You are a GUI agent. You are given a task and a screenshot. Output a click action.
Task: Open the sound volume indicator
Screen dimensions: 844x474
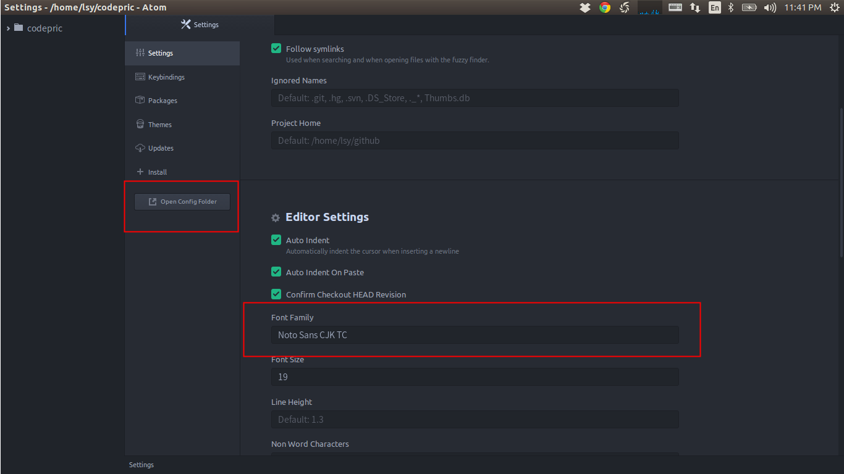770,7
